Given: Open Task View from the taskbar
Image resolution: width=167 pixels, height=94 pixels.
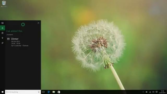Looking at the screenshot, I should [x=44, y=92].
